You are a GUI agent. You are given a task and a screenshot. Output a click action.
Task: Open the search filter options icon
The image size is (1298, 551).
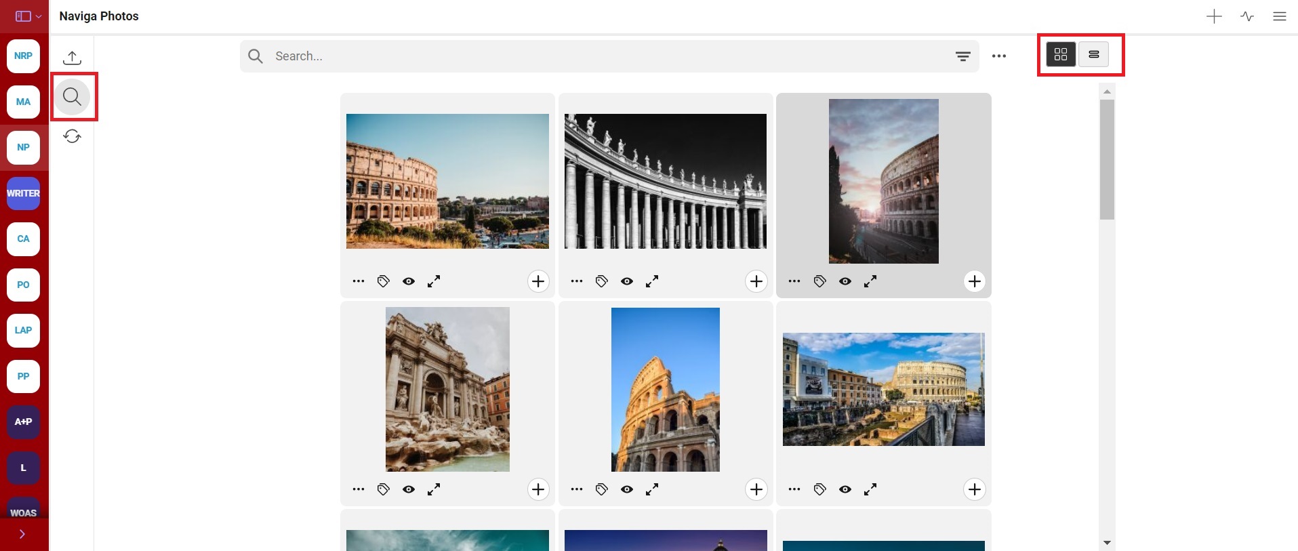click(962, 56)
